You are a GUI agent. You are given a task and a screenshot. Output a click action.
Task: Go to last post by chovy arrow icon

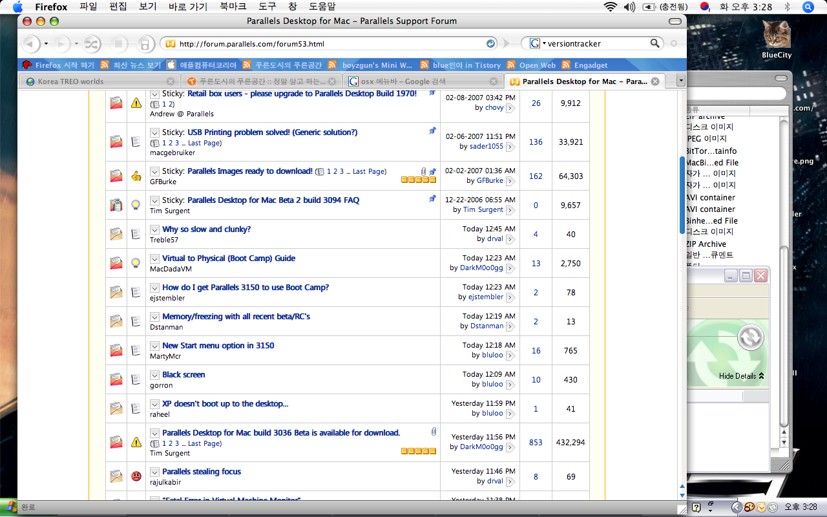pyautogui.click(x=510, y=108)
